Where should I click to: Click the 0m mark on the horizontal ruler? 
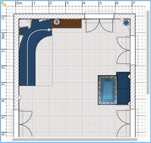[x=19, y=3]
